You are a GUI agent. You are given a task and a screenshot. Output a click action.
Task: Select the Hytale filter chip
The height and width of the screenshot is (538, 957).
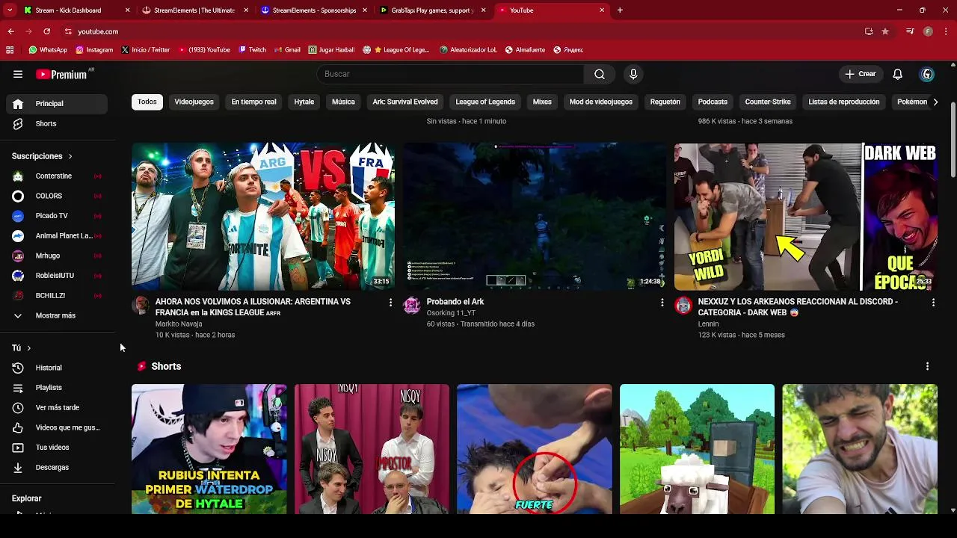(x=304, y=102)
